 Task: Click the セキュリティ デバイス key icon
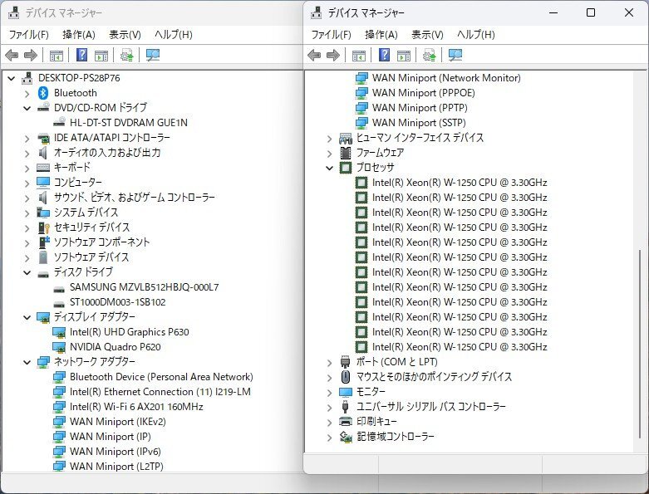pyautogui.click(x=43, y=227)
